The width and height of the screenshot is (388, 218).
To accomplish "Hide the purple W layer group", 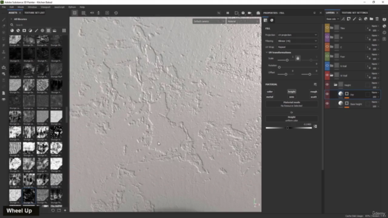I will 327,38.
